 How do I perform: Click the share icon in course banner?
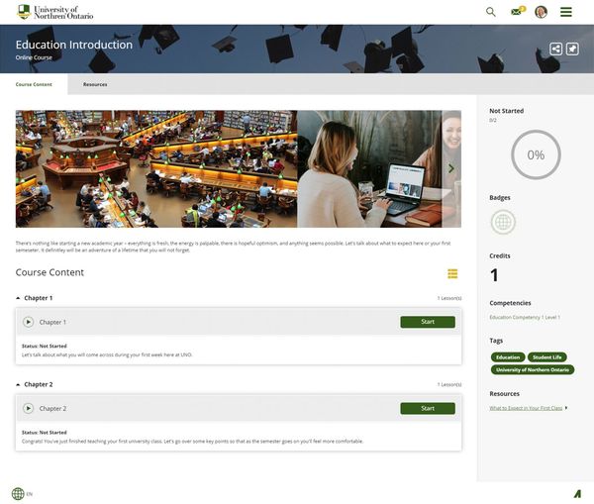point(556,49)
